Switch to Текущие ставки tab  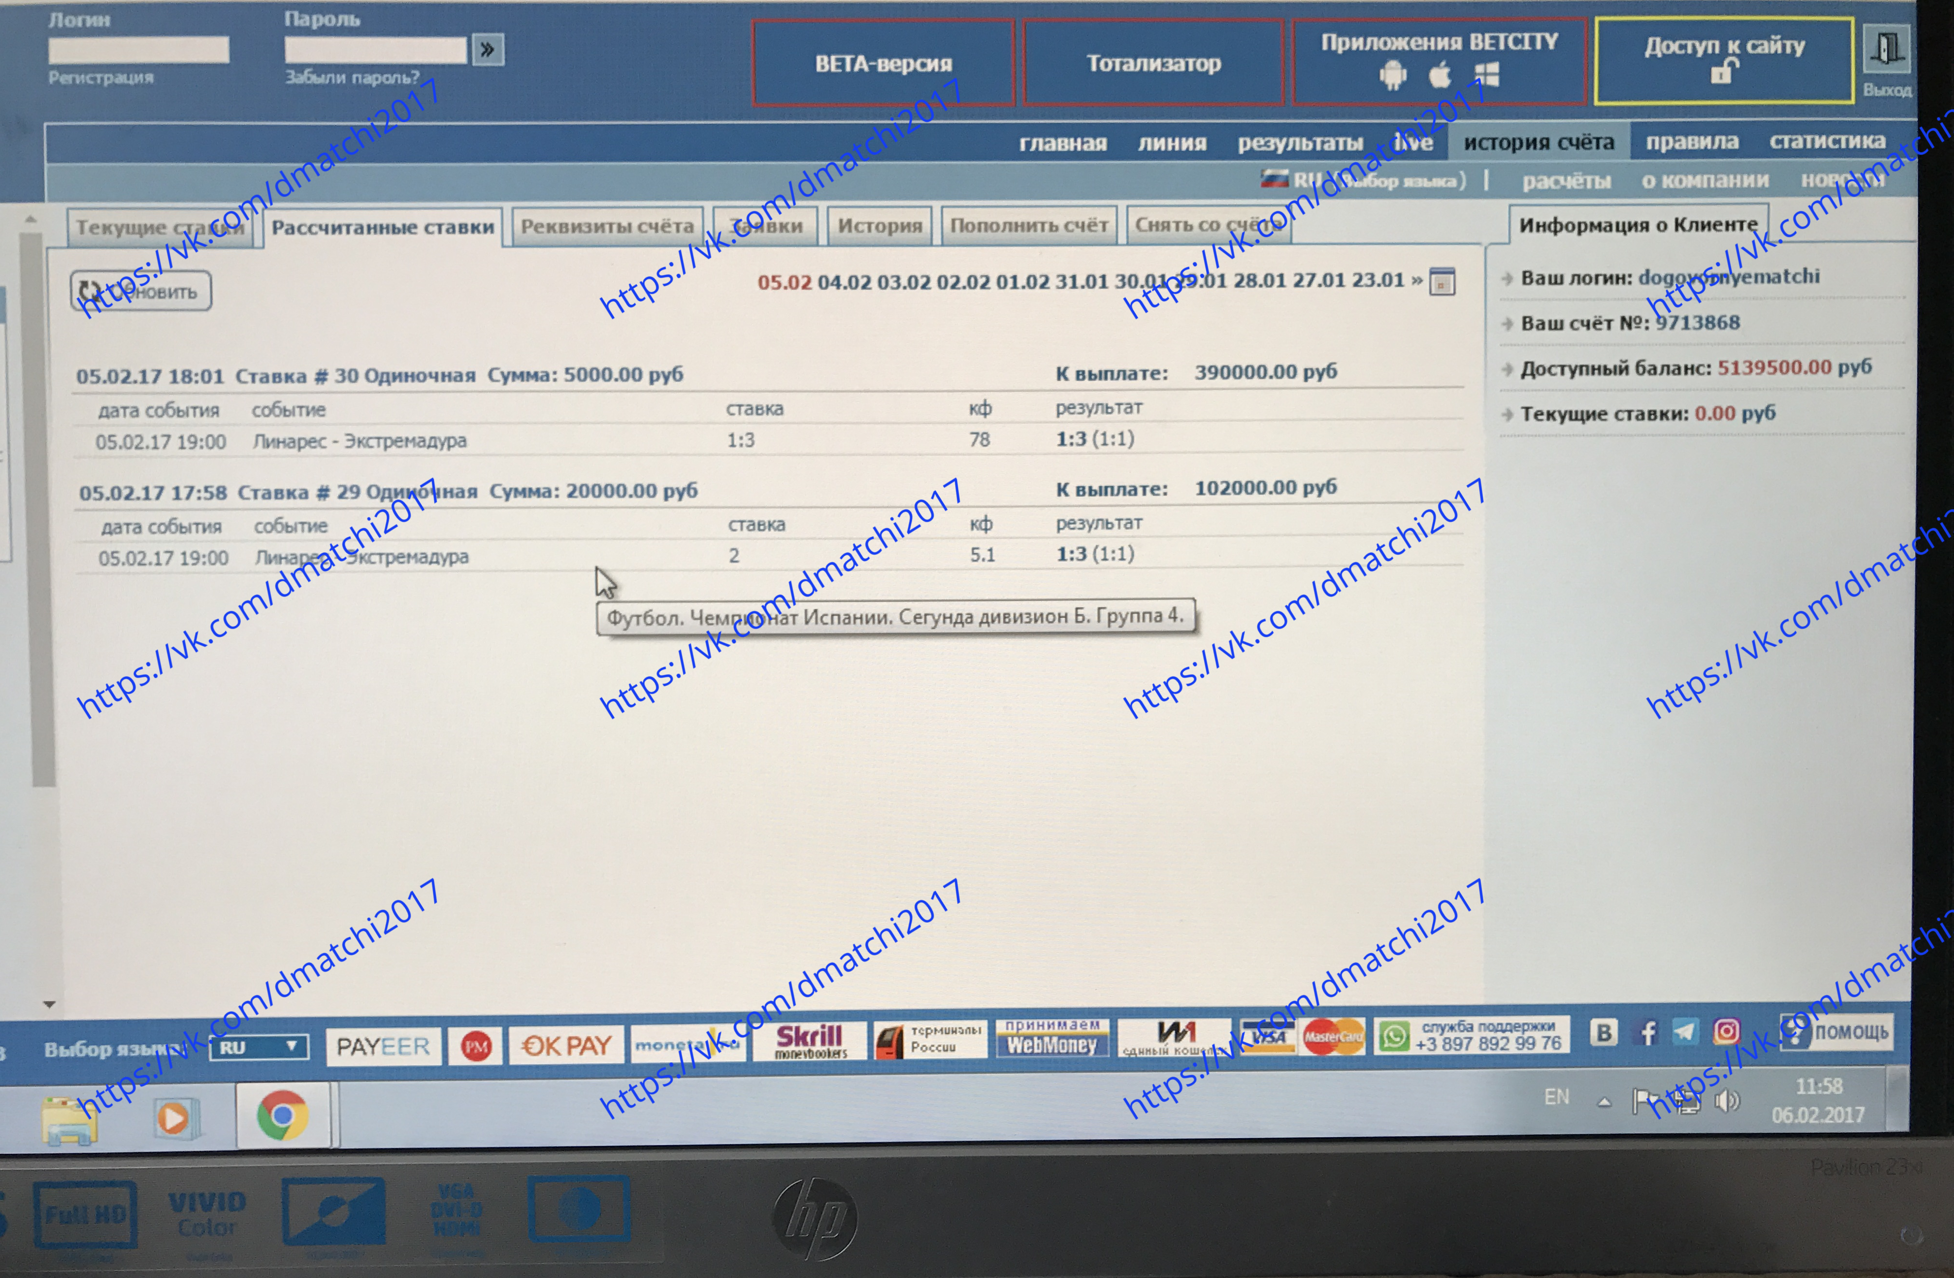(x=159, y=227)
